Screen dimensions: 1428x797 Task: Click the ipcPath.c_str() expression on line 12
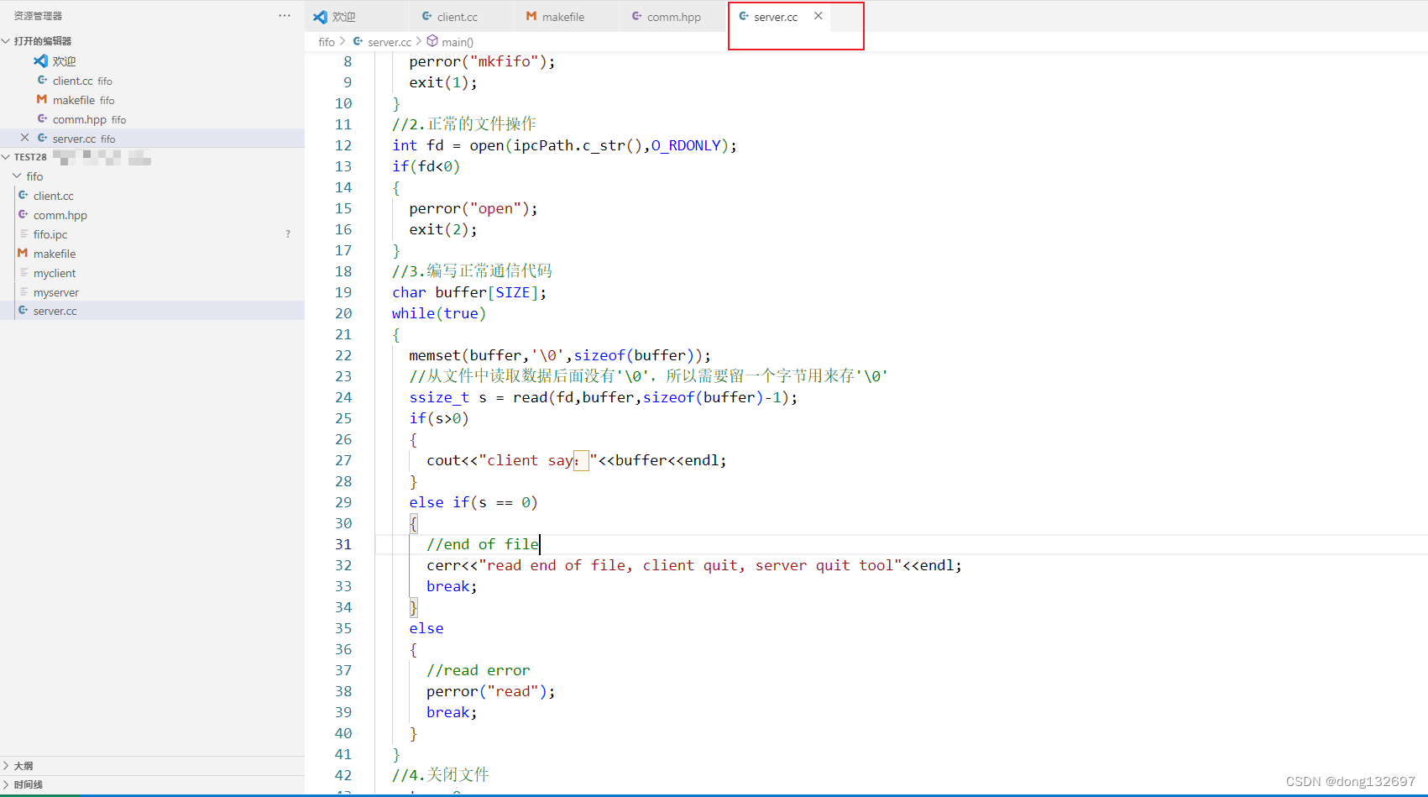(x=578, y=145)
